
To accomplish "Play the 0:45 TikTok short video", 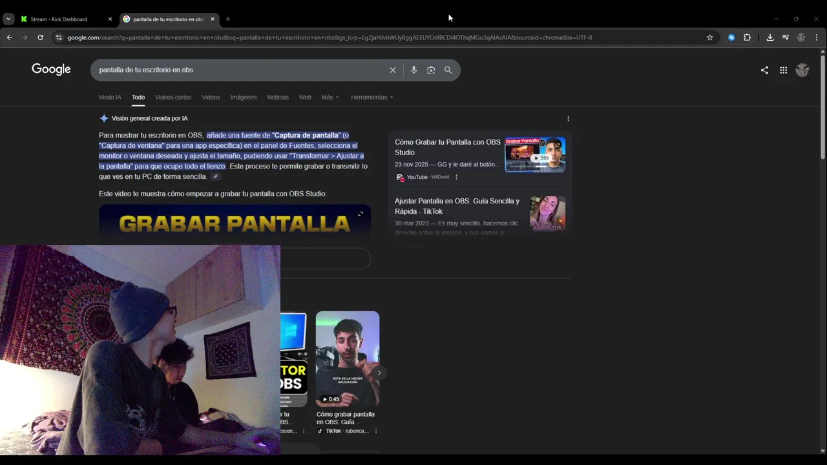I will 348,358.
